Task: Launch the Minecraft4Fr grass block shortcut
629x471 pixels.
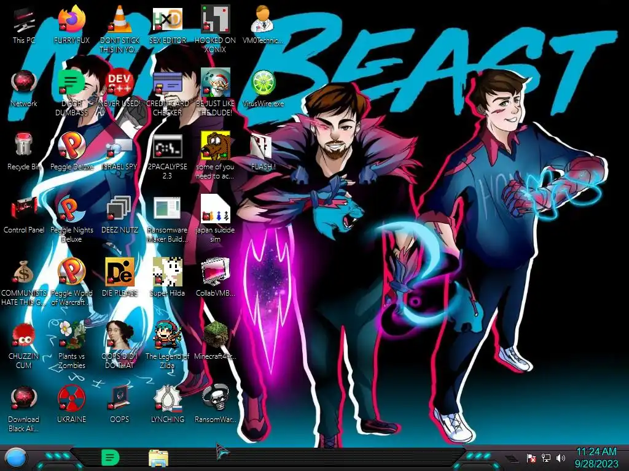Action: [216, 341]
